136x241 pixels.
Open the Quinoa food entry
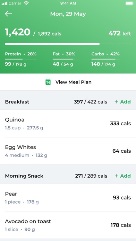click(x=68, y=123)
